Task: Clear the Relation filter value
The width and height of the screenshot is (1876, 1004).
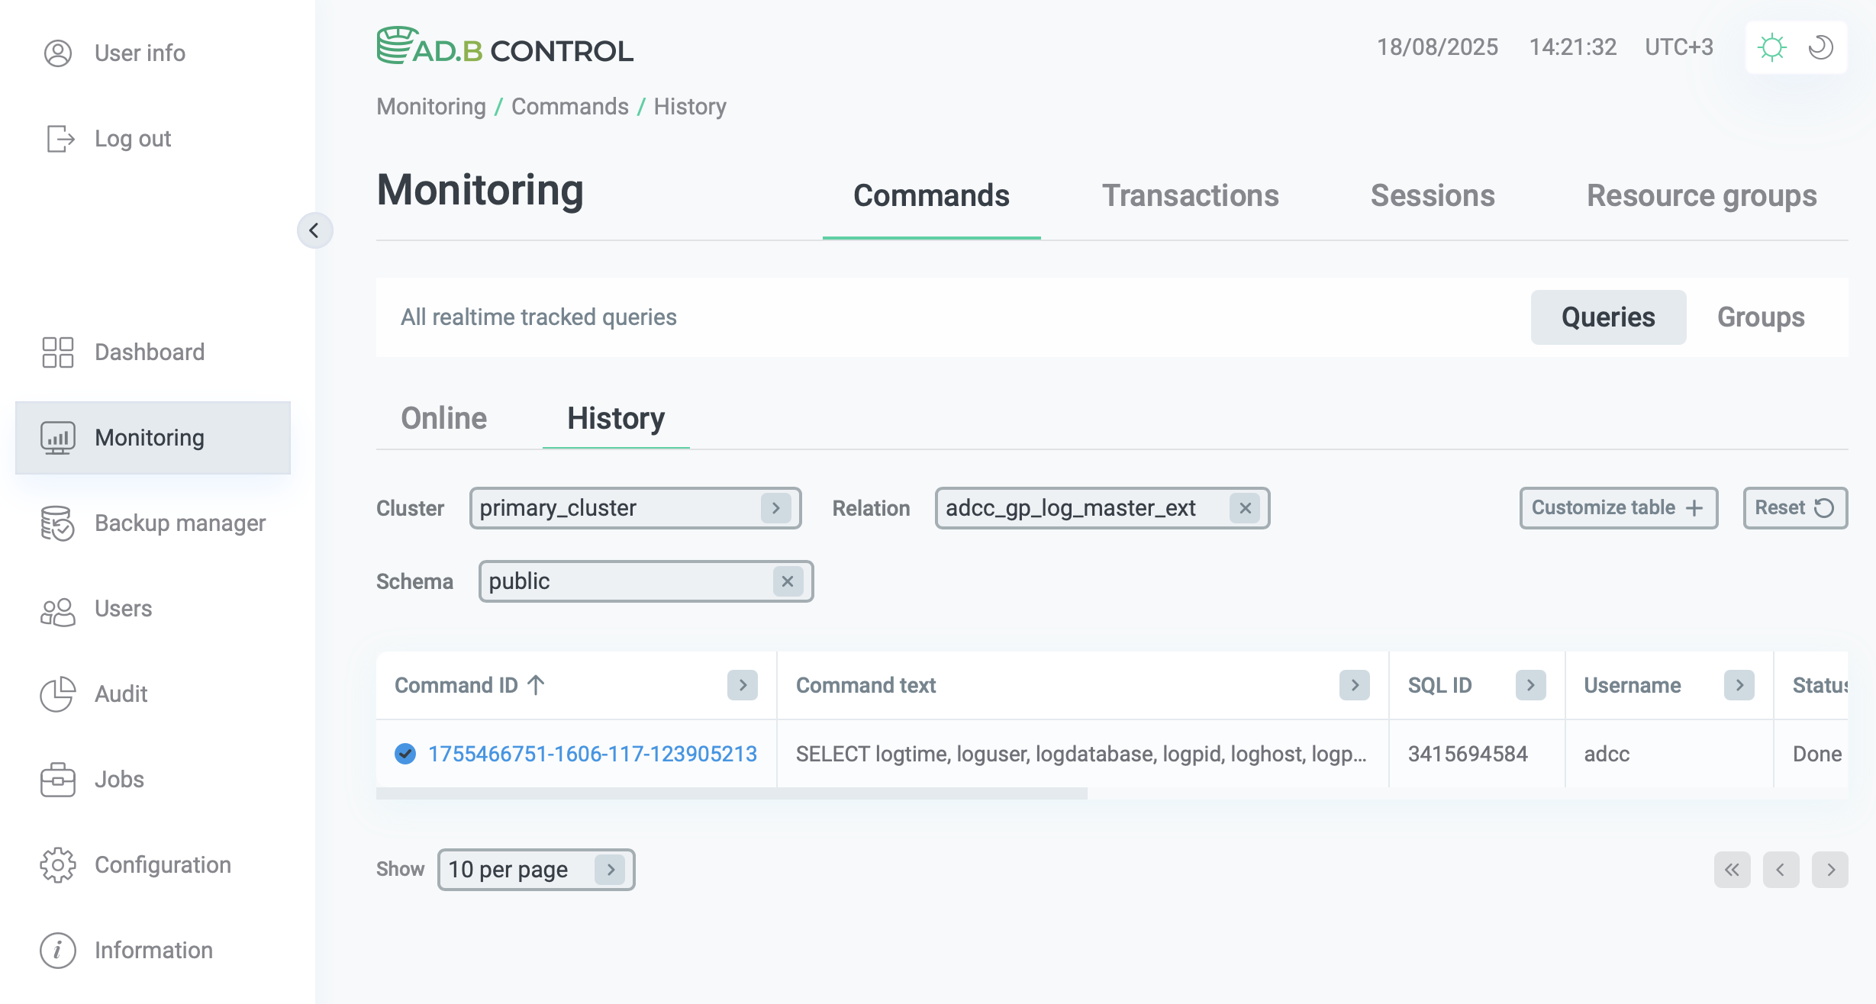Action: [1245, 508]
